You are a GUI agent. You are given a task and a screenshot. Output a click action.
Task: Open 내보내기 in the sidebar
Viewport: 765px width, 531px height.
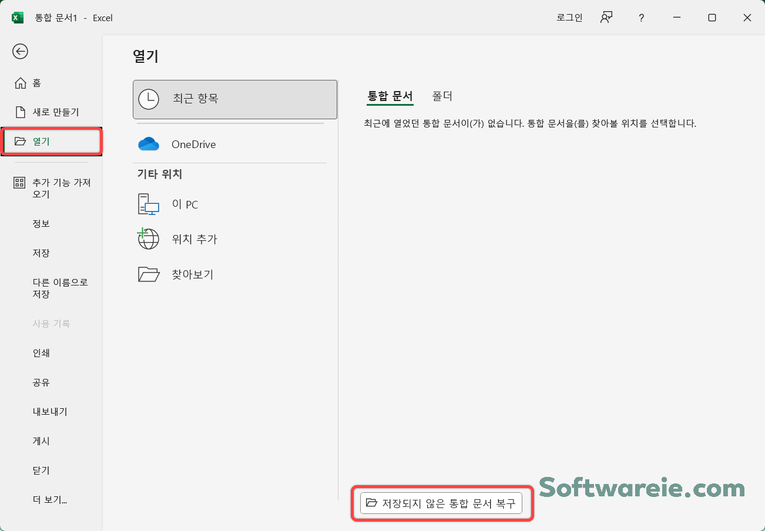coord(50,412)
